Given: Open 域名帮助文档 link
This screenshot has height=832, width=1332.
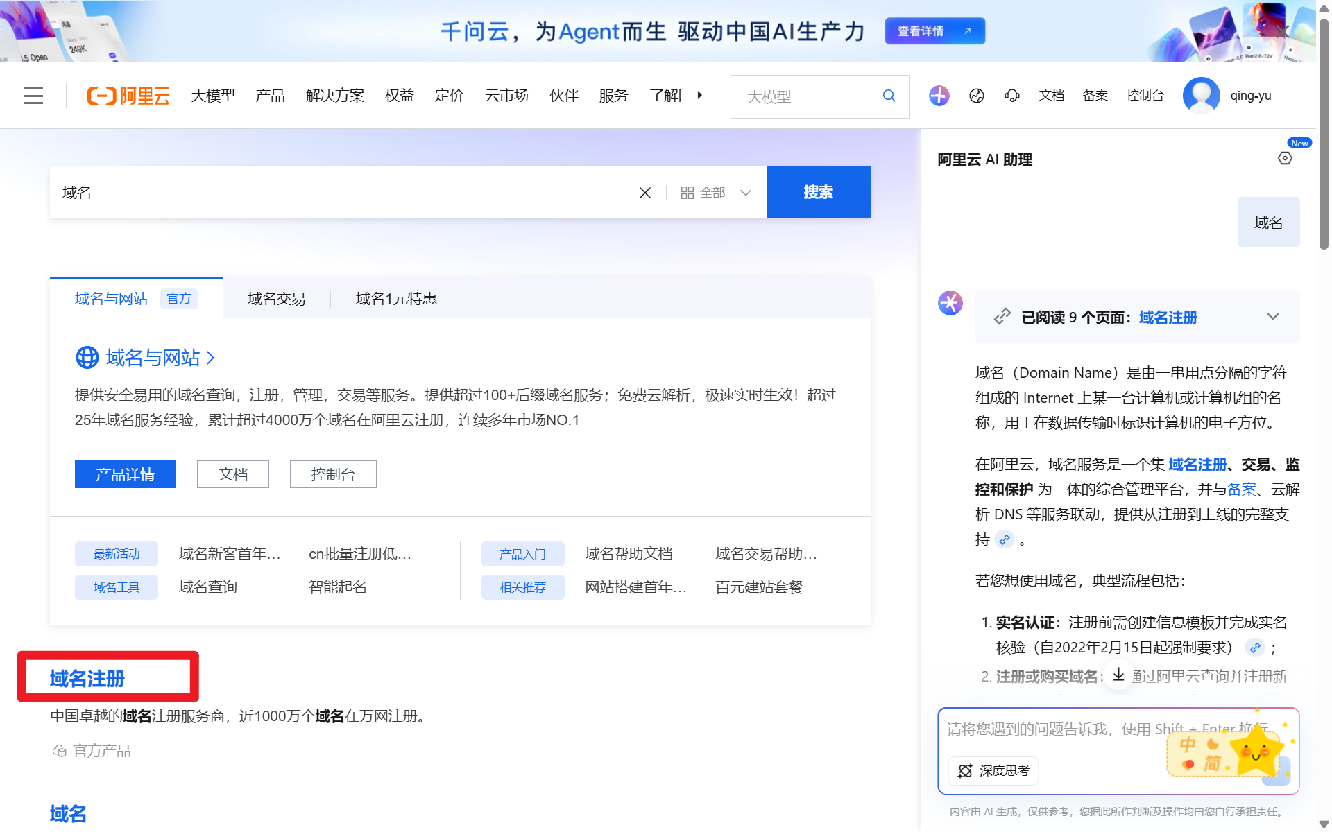Looking at the screenshot, I should tap(629, 554).
